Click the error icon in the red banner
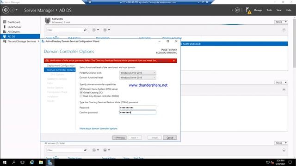296x166 pixels. click(x=47, y=60)
